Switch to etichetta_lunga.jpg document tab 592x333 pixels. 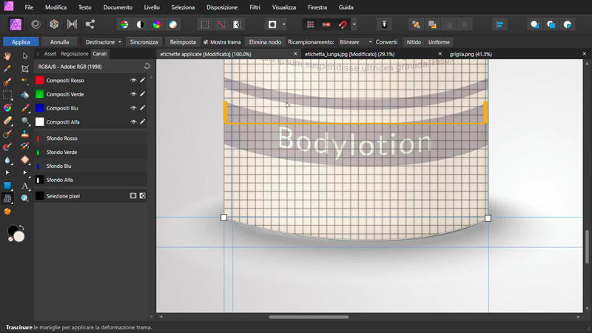tap(349, 54)
